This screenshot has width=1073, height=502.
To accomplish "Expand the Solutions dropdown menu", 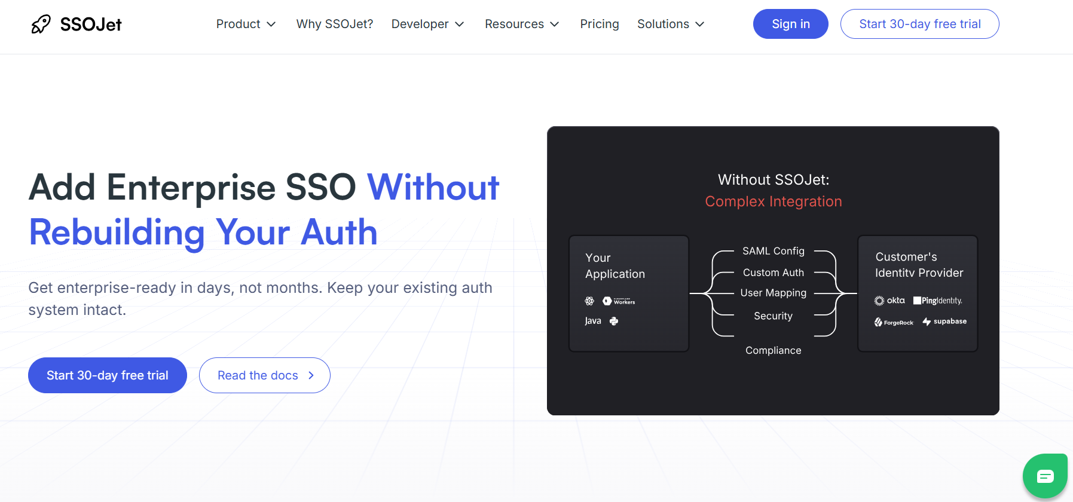I will pos(671,24).
